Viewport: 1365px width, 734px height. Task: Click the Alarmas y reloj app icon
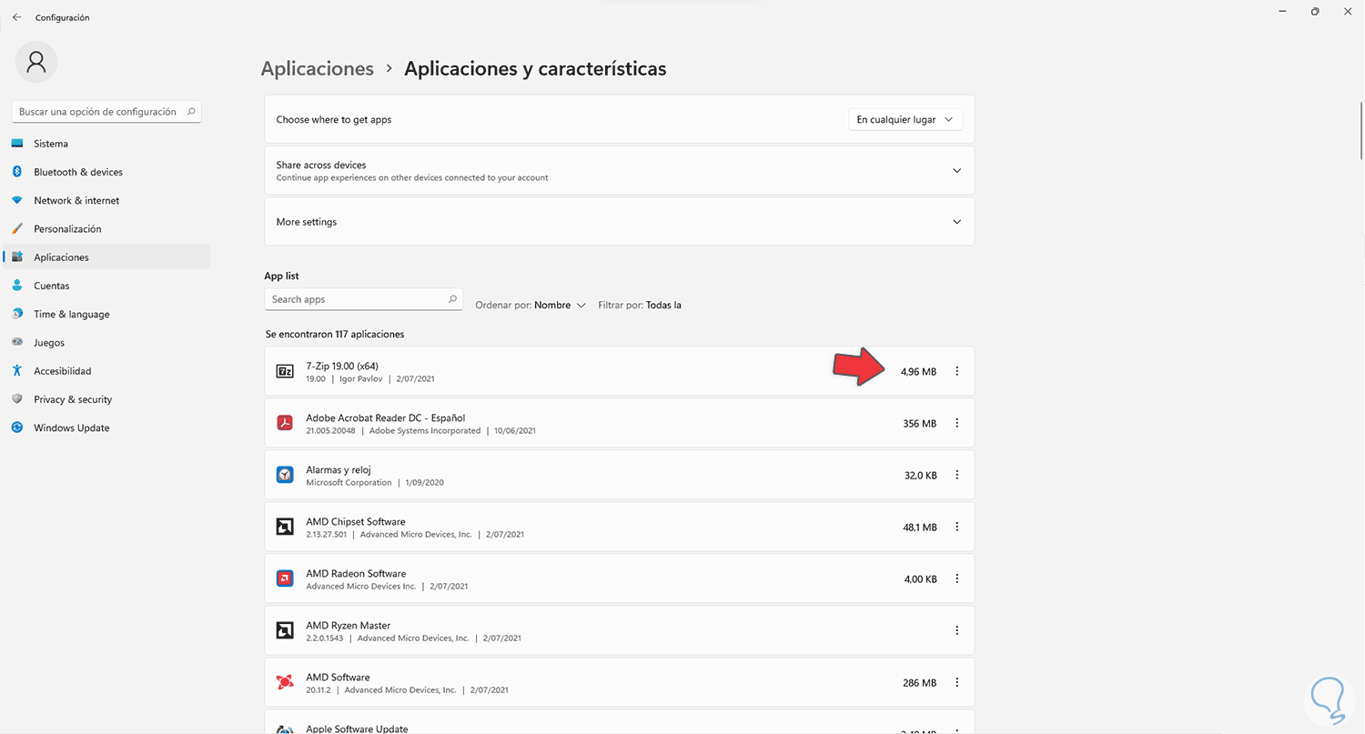click(x=285, y=475)
